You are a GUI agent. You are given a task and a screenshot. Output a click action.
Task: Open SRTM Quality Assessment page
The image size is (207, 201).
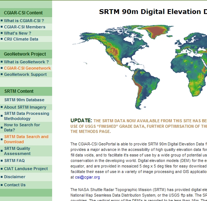pos(17,151)
